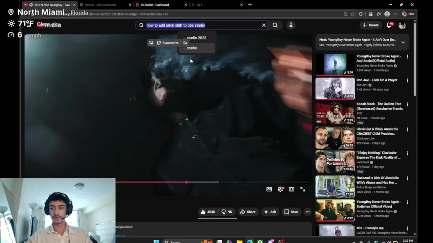Open the Mix - Freestyle rap title
The height and width of the screenshot is (243, 433).
(x=370, y=228)
